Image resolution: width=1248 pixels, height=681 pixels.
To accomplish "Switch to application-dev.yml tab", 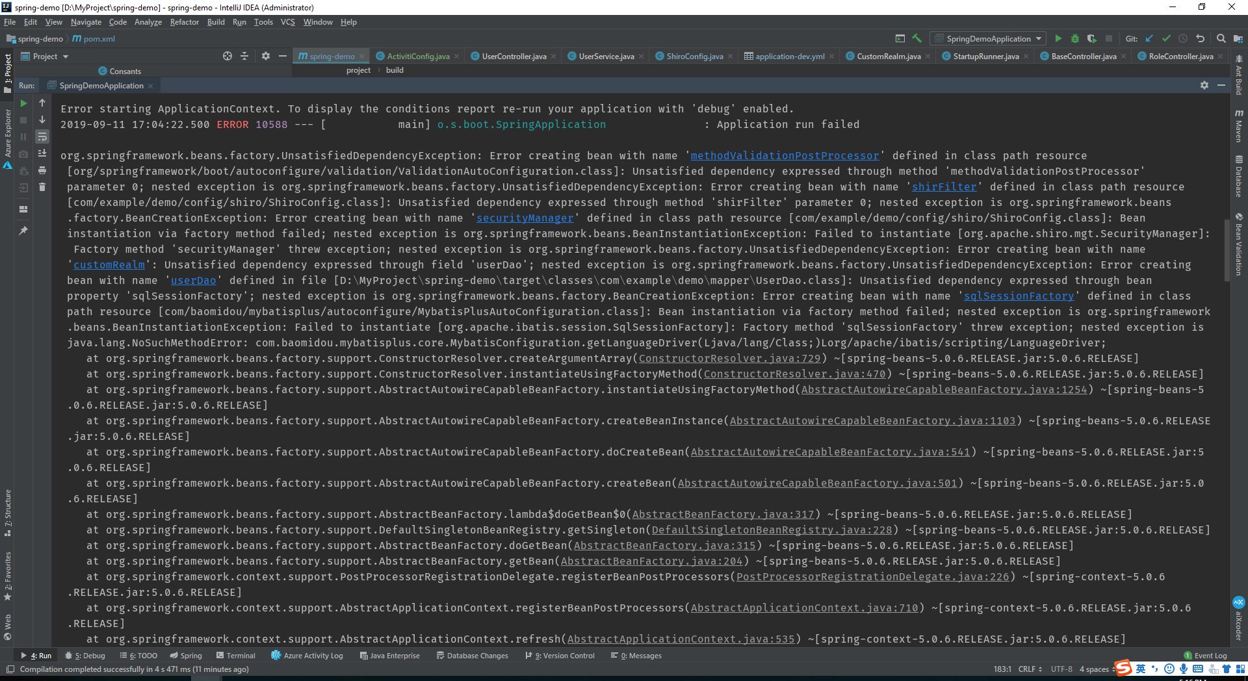I will (x=790, y=57).
